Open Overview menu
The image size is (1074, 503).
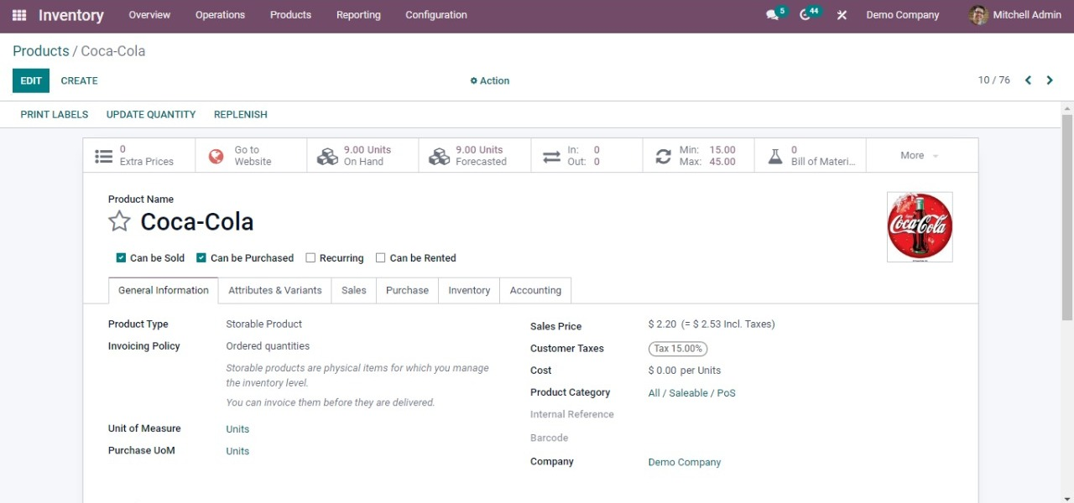pos(149,15)
